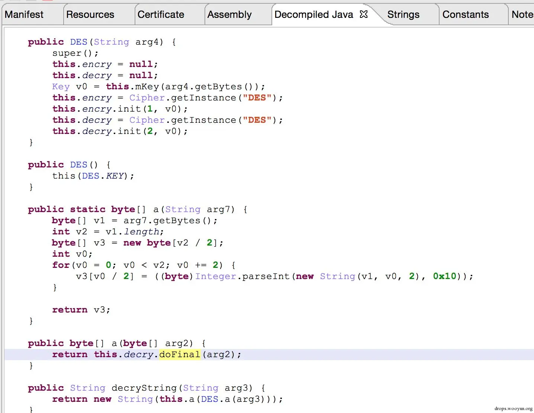Click the 'return v3;' statement
Viewport: 534px width, 413px height.
(81, 310)
